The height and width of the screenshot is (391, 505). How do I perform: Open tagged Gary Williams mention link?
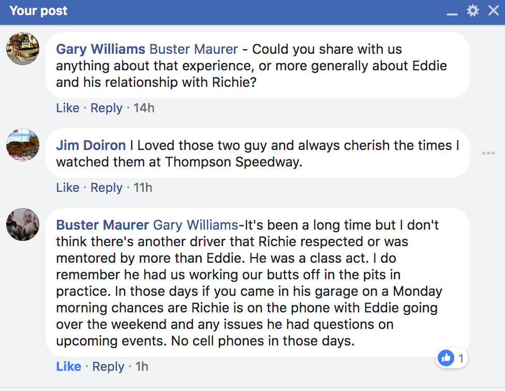[196, 225]
